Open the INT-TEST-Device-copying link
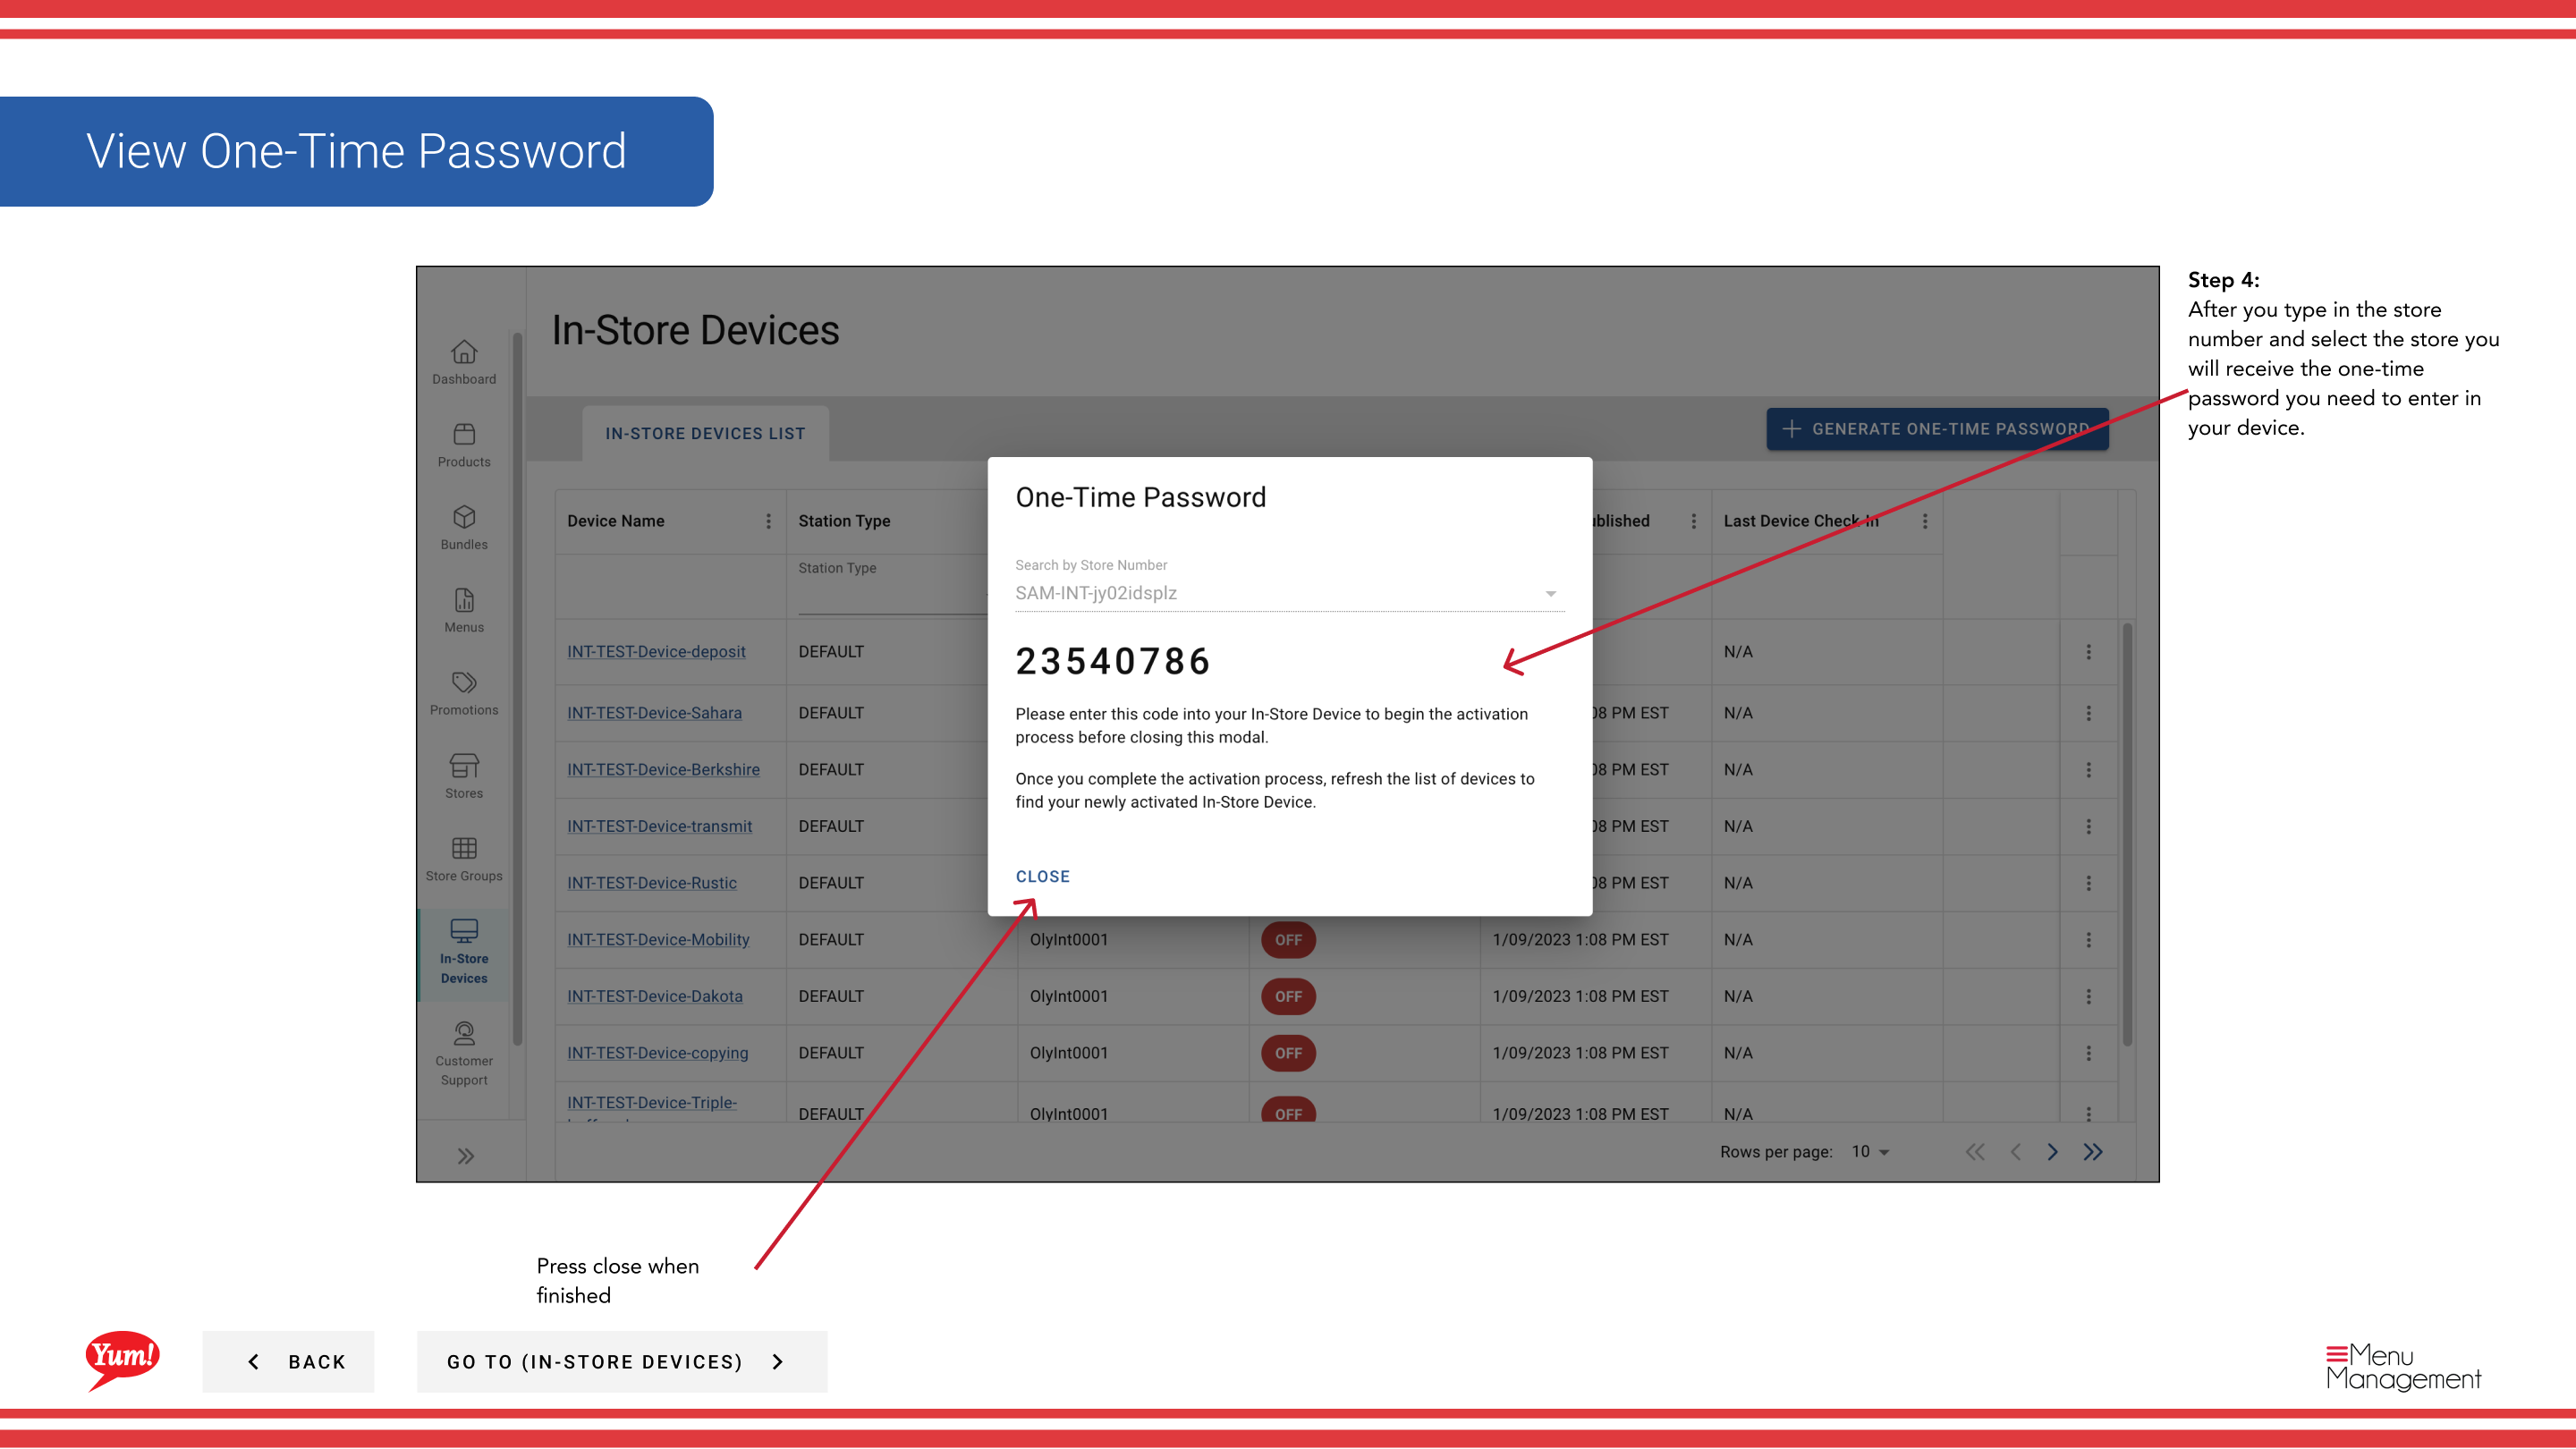 coord(658,1053)
